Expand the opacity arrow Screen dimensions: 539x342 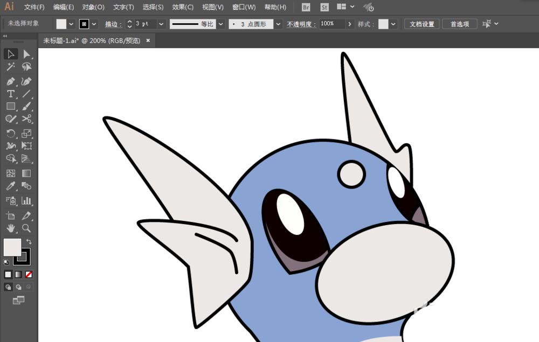pyautogui.click(x=350, y=24)
